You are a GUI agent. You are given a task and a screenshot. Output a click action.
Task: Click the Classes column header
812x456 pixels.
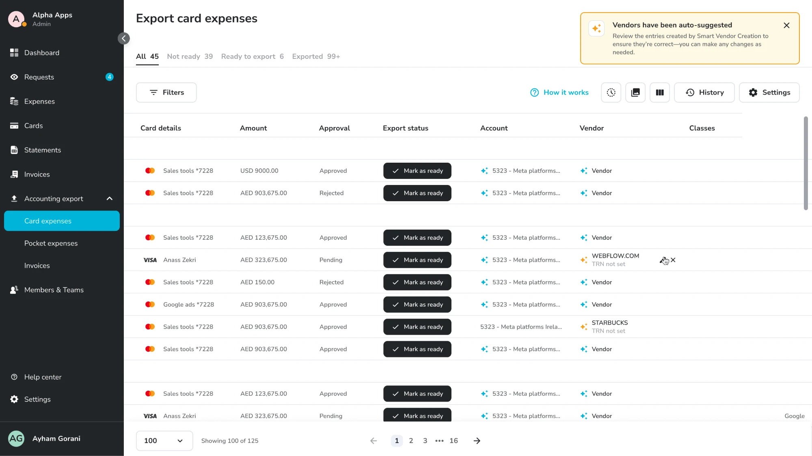coord(702,128)
